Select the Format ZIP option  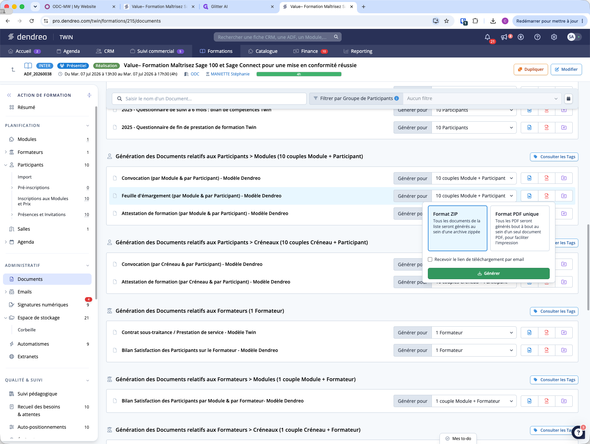tap(457, 228)
